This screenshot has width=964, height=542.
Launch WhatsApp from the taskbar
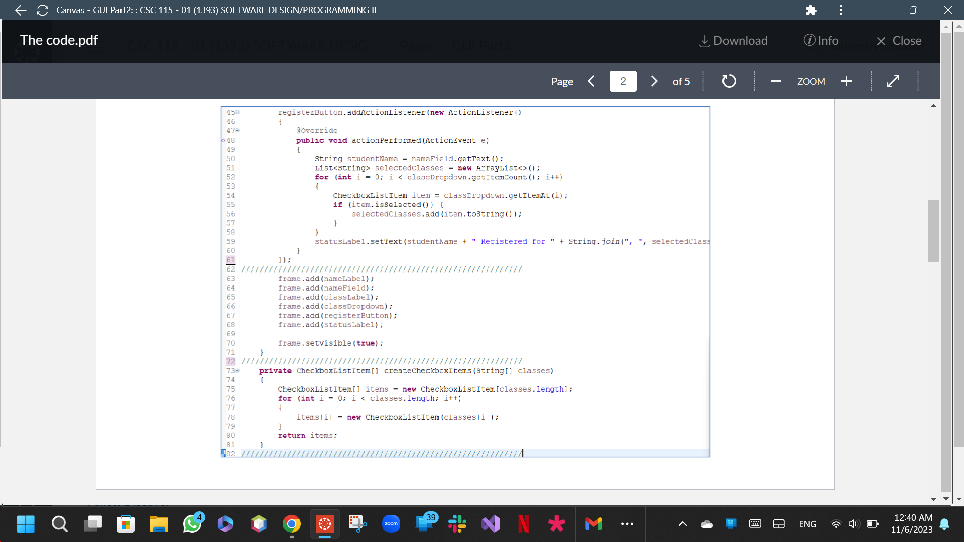pyautogui.click(x=193, y=524)
